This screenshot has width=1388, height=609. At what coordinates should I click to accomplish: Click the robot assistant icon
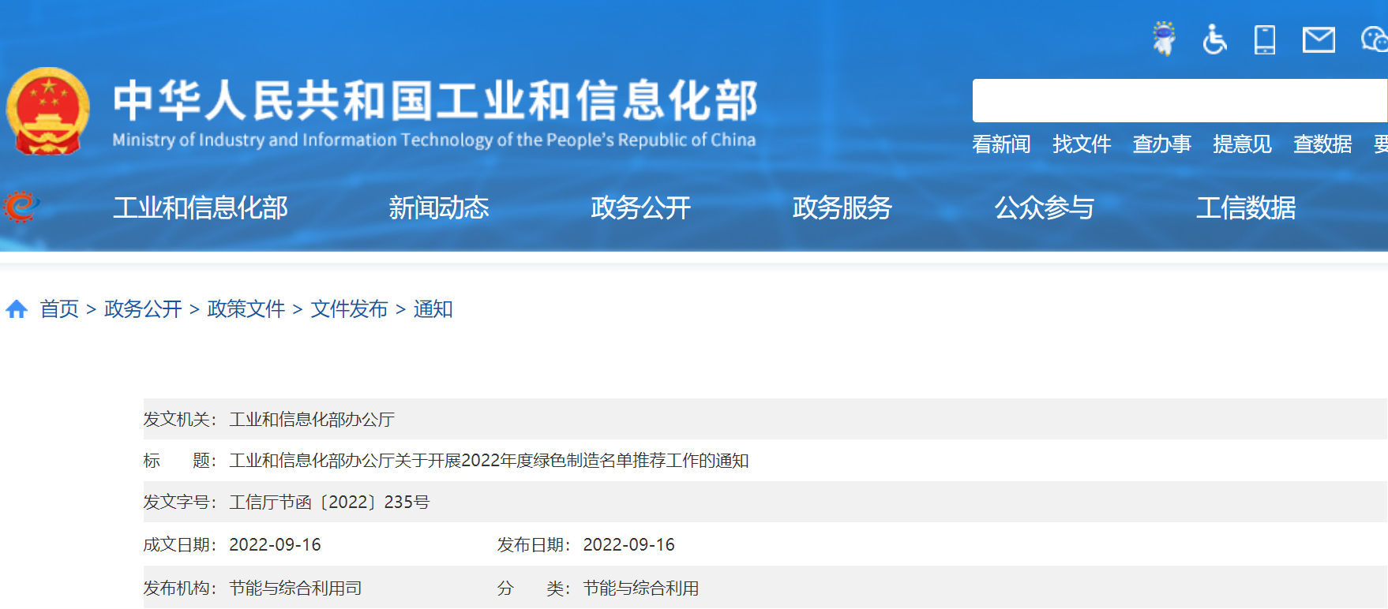point(1164,38)
